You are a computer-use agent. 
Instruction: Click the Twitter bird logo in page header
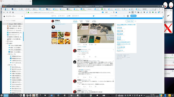coord(94,16)
